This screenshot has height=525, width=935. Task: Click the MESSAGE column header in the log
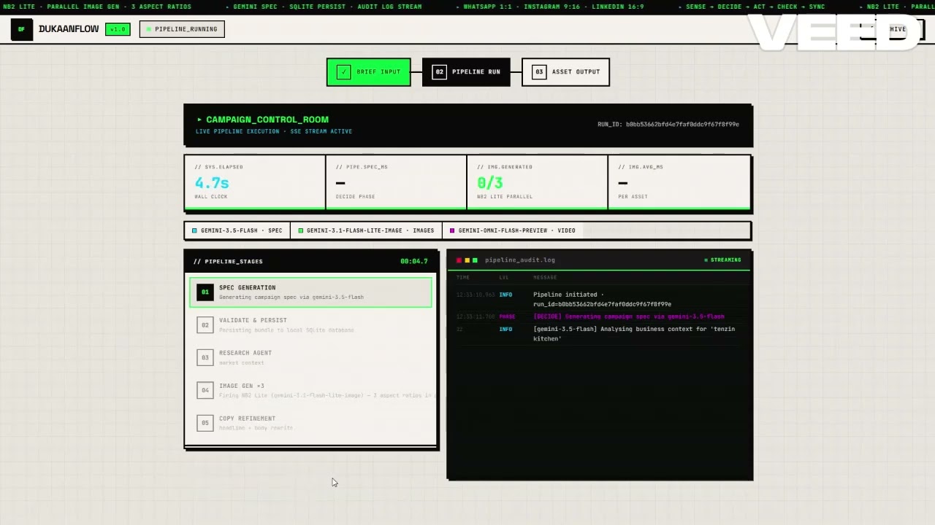545,278
